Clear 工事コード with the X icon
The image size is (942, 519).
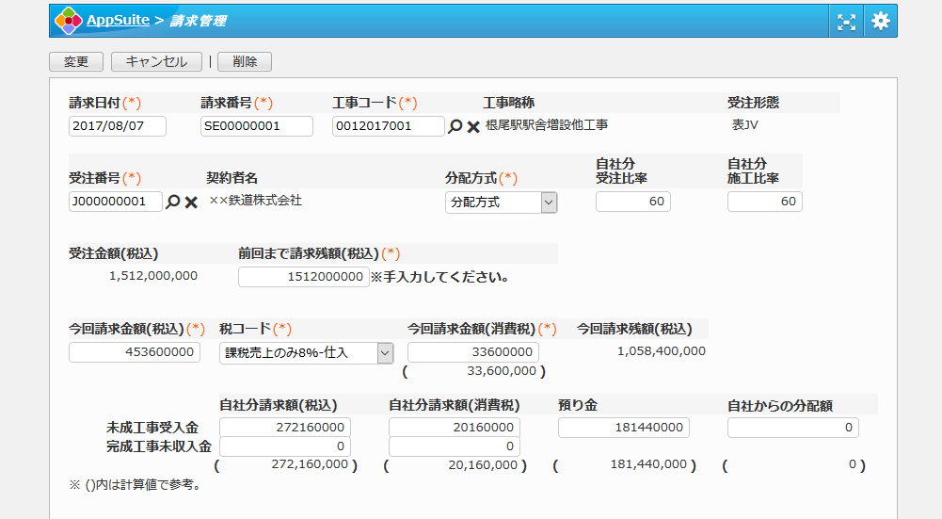(473, 126)
